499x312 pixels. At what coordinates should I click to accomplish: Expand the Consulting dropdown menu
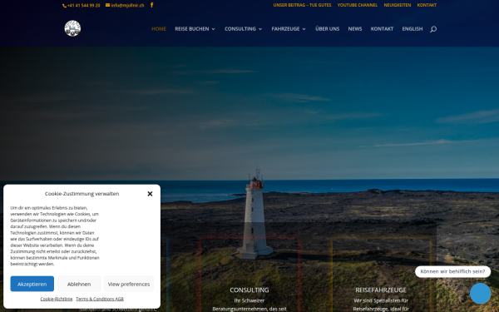(244, 28)
